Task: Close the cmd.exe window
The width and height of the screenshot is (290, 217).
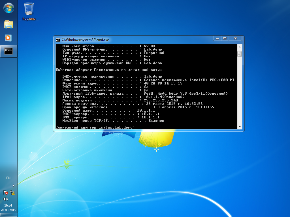Action: (x=235, y=38)
